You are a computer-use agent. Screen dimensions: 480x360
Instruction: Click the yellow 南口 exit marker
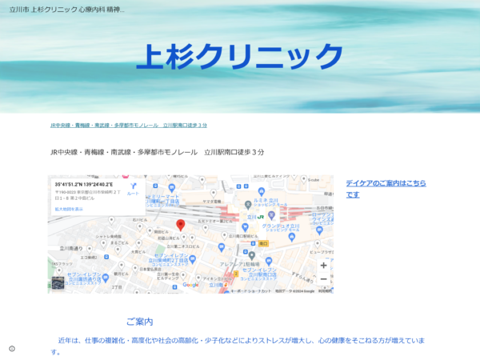point(263,244)
